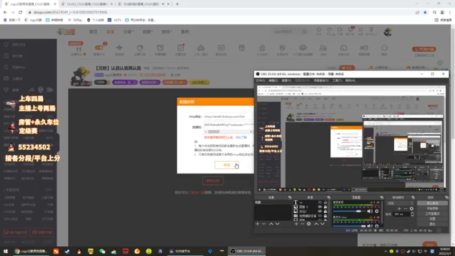Add a transition with the plus icon
This screenshot has width=455, height=256.
pos(399,208)
